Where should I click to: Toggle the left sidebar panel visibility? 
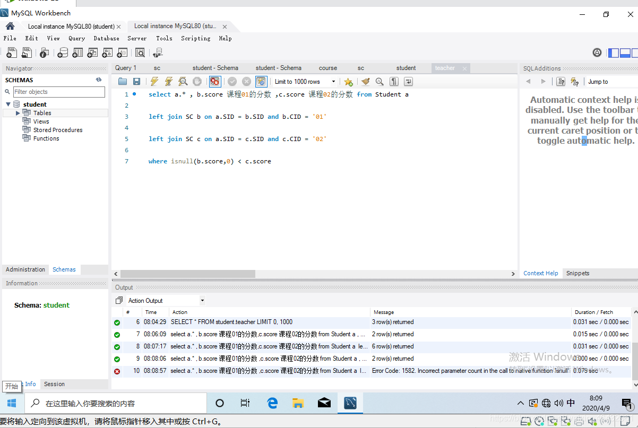(x=614, y=53)
